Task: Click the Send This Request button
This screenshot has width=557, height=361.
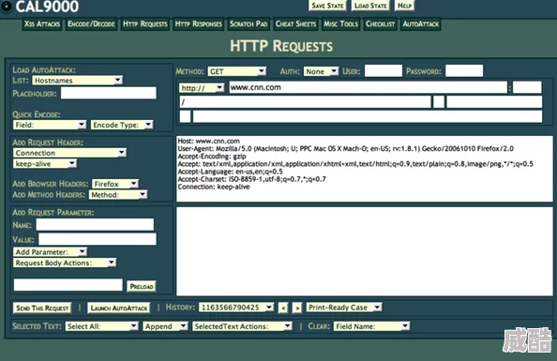Action: click(42, 308)
